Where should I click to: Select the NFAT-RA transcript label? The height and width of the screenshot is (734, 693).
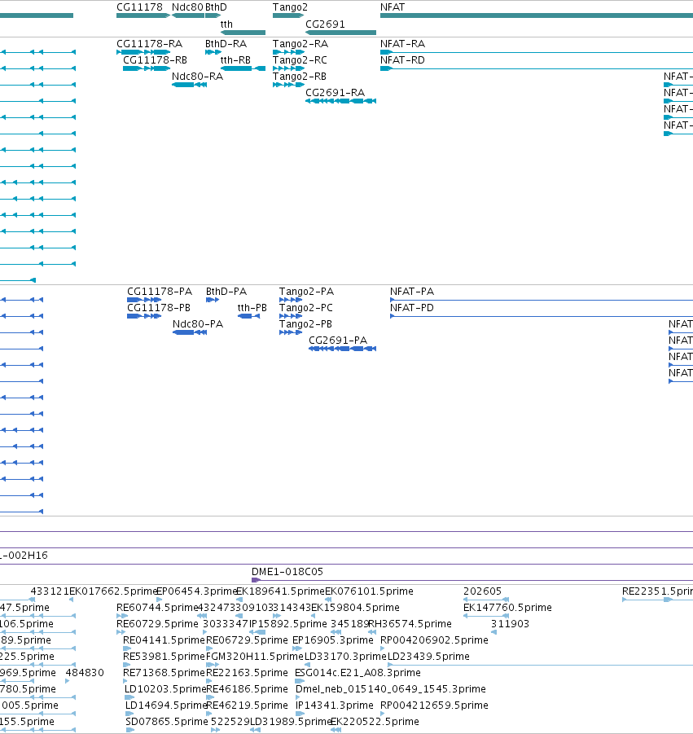pyautogui.click(x=403, y=44)
